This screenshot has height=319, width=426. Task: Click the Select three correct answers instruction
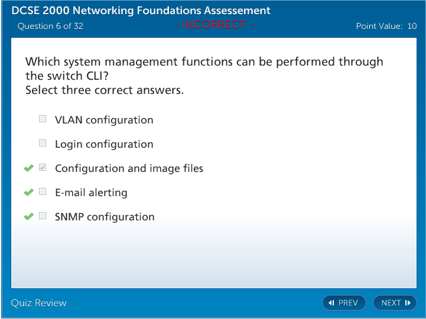click(x=105, y=90)
